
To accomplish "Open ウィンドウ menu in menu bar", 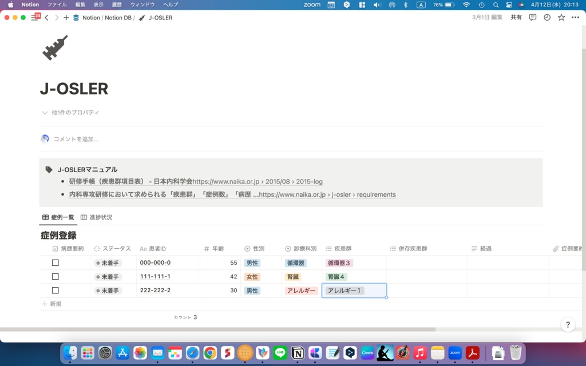I will tap(142, 5).
